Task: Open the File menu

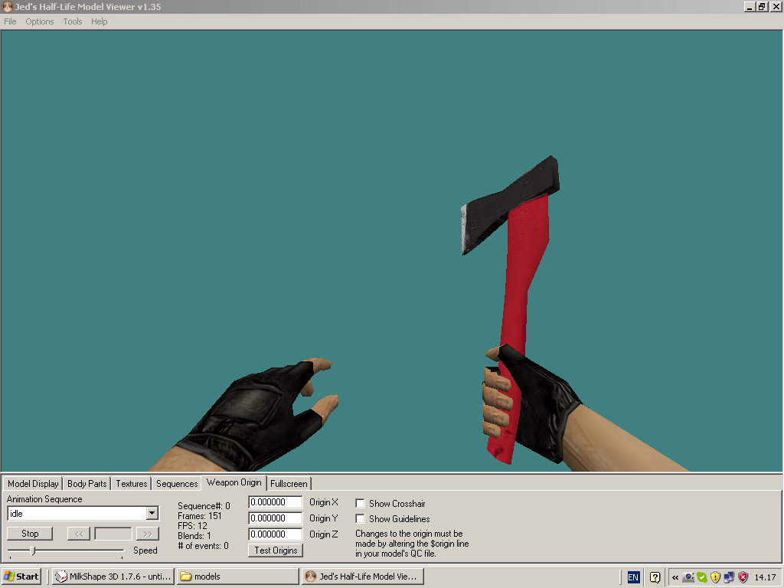Action: (x=10, y=21)
